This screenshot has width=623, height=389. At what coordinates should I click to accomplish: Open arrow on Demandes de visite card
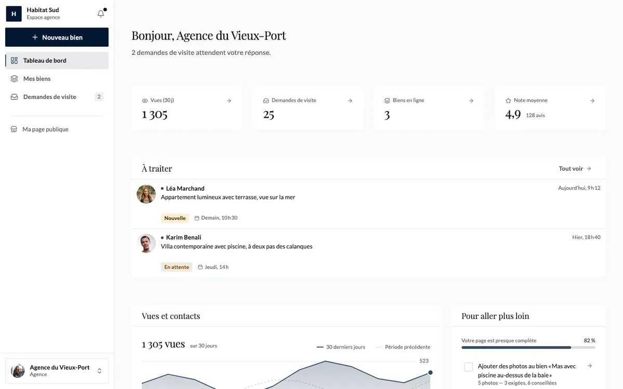pyautogui.click(x=350, y=101)
